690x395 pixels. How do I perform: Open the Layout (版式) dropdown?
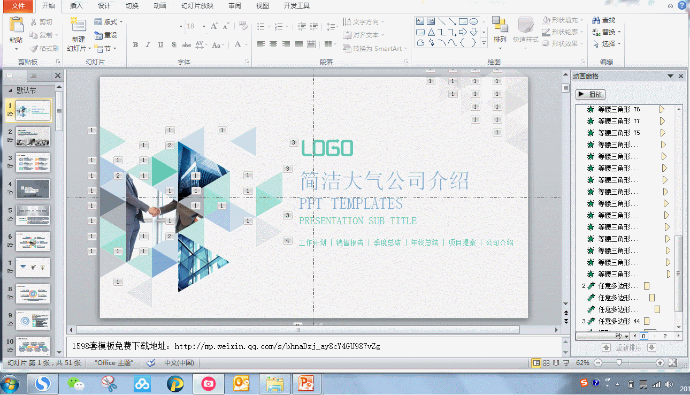coord(108,22)
